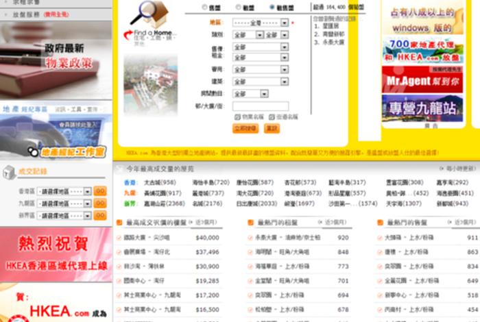Select the third, currently checked listing-type radio button
The image size is (480, 322).
pyautogui.click(x=272, y=7)
